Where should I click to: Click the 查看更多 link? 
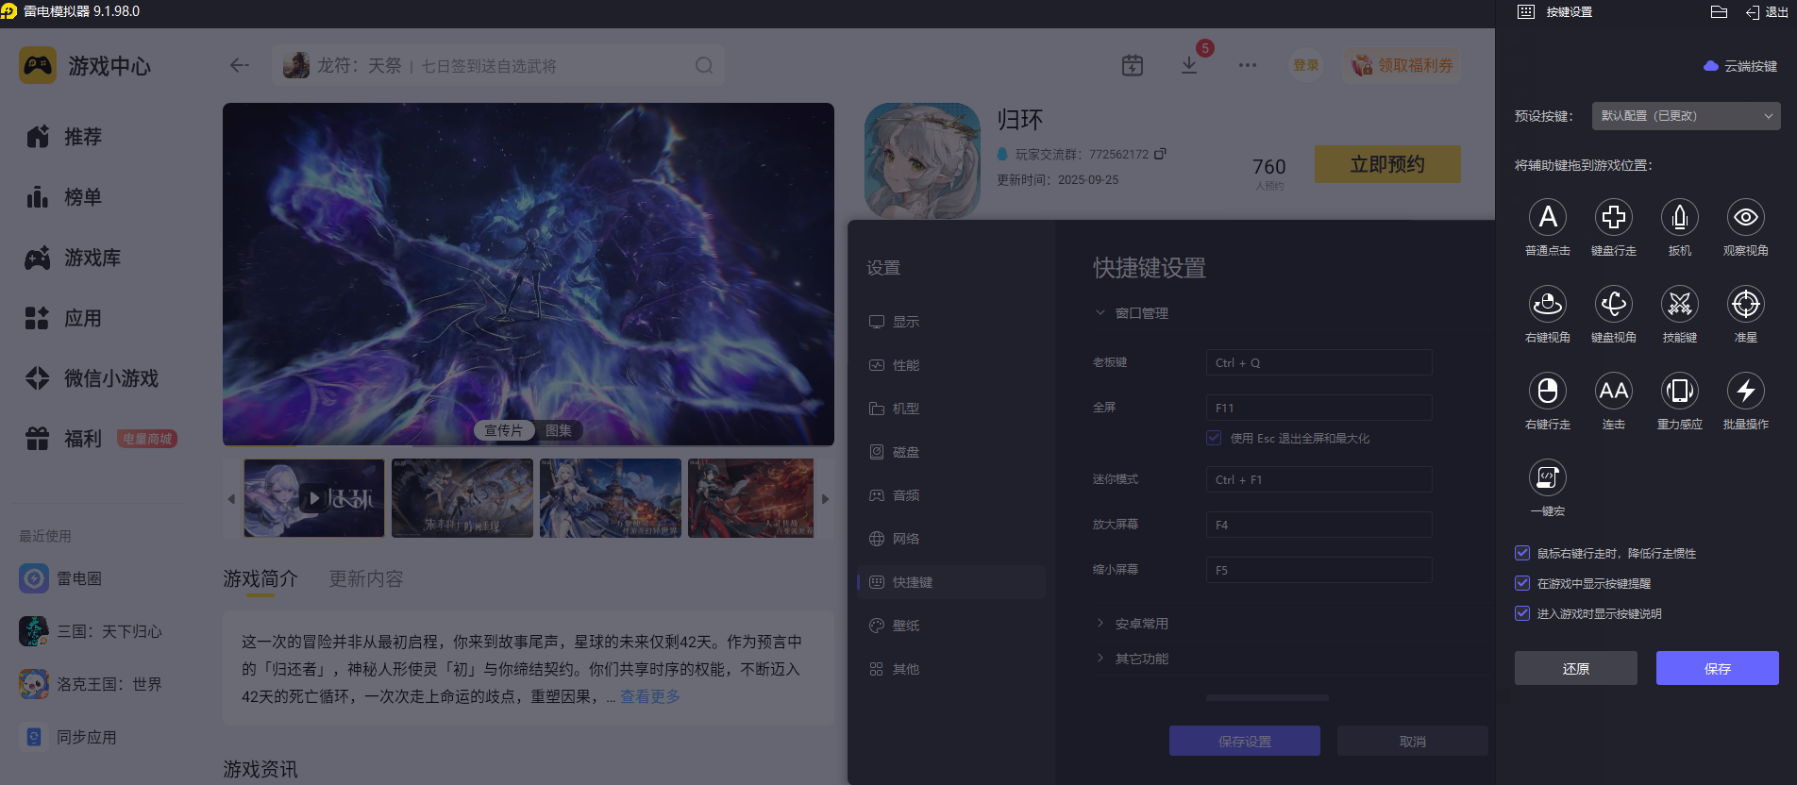650,696
